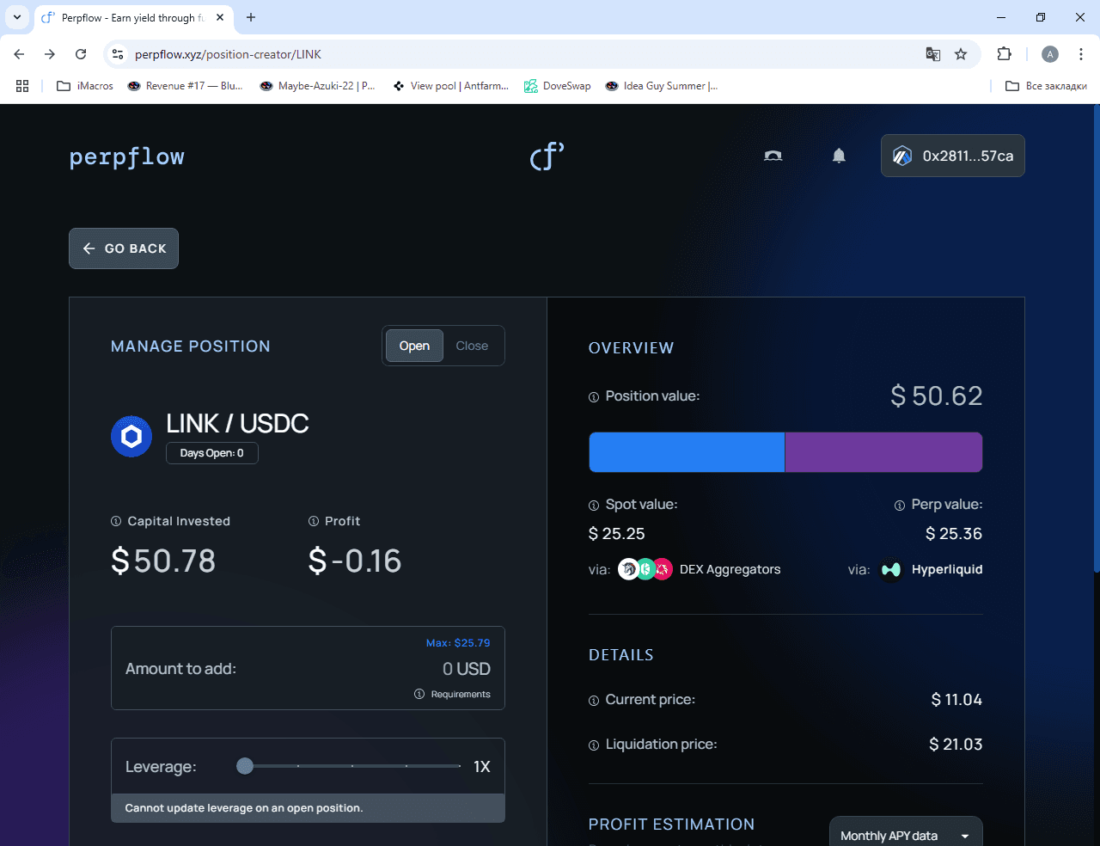
Task: Bookmark this page with star icon
Action: [961, 54]
